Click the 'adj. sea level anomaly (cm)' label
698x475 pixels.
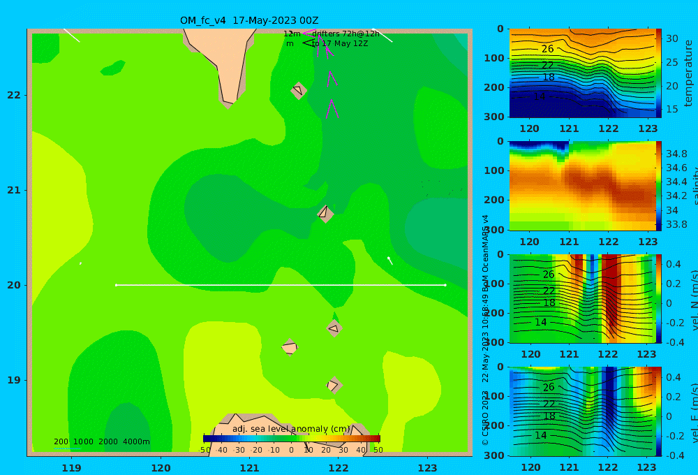point(291,429)
